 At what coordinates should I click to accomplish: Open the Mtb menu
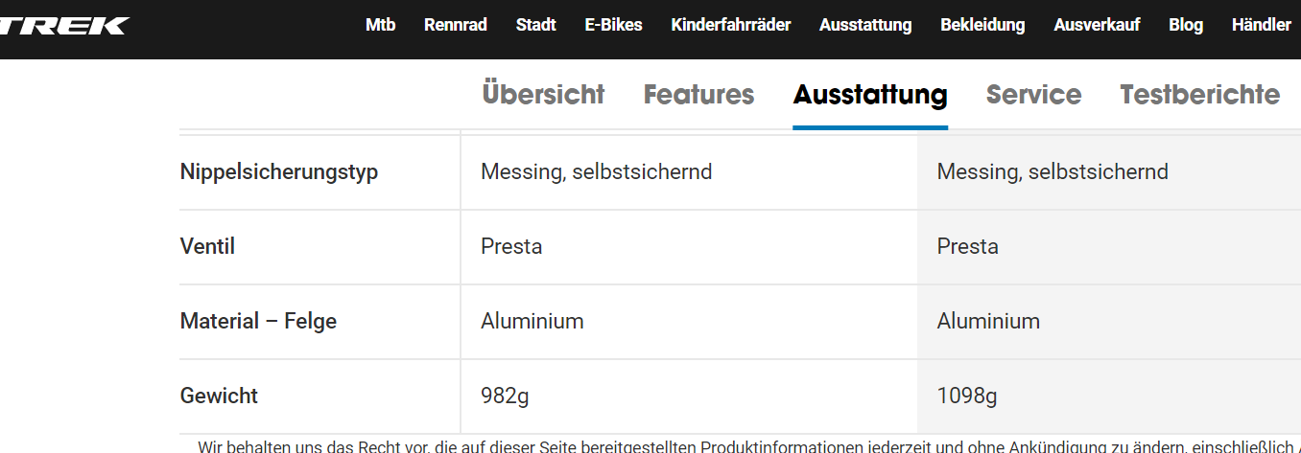(x=380, y=25)
